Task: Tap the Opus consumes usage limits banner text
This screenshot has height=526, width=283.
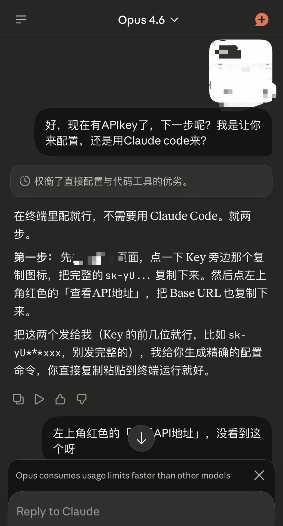Action: point(123,475)
